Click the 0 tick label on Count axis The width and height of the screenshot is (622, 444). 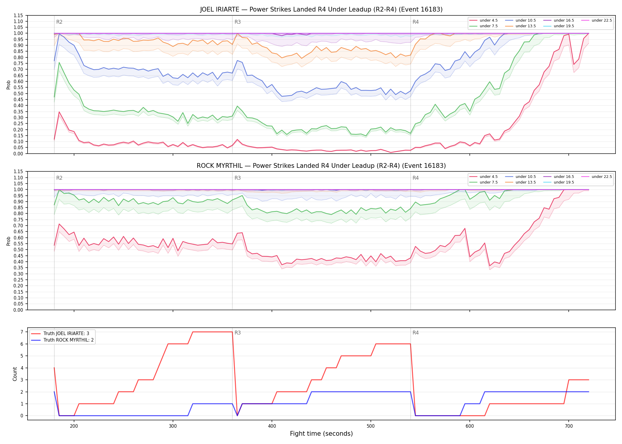click(22, 416)
